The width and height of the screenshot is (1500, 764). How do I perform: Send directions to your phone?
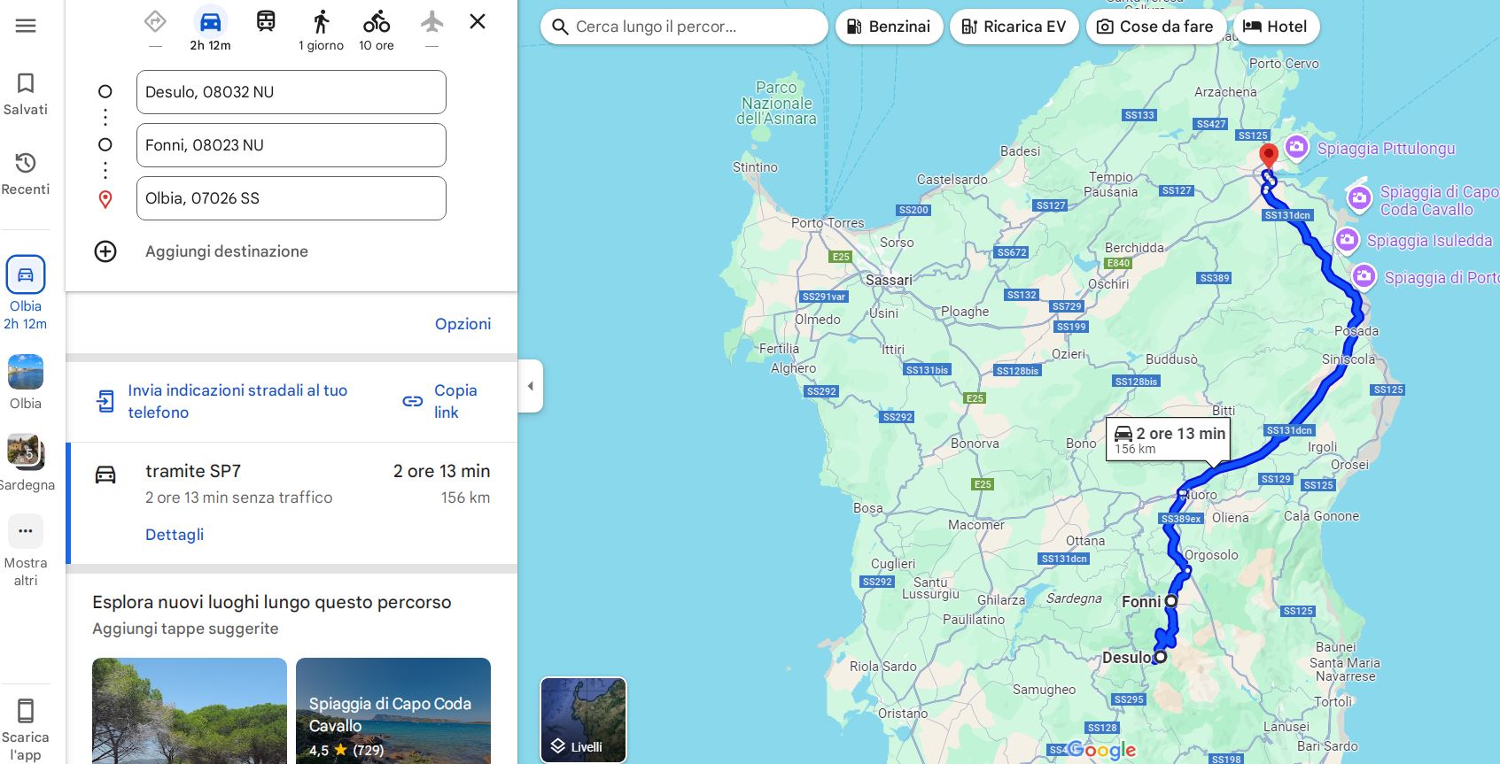pos(237,401)
